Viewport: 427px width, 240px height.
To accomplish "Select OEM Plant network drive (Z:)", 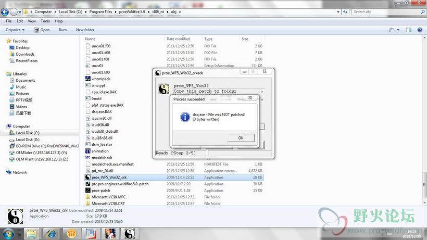I will [x=42, y=159].
